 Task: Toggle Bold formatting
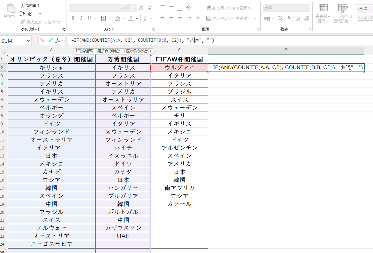[x=73, y=18]
